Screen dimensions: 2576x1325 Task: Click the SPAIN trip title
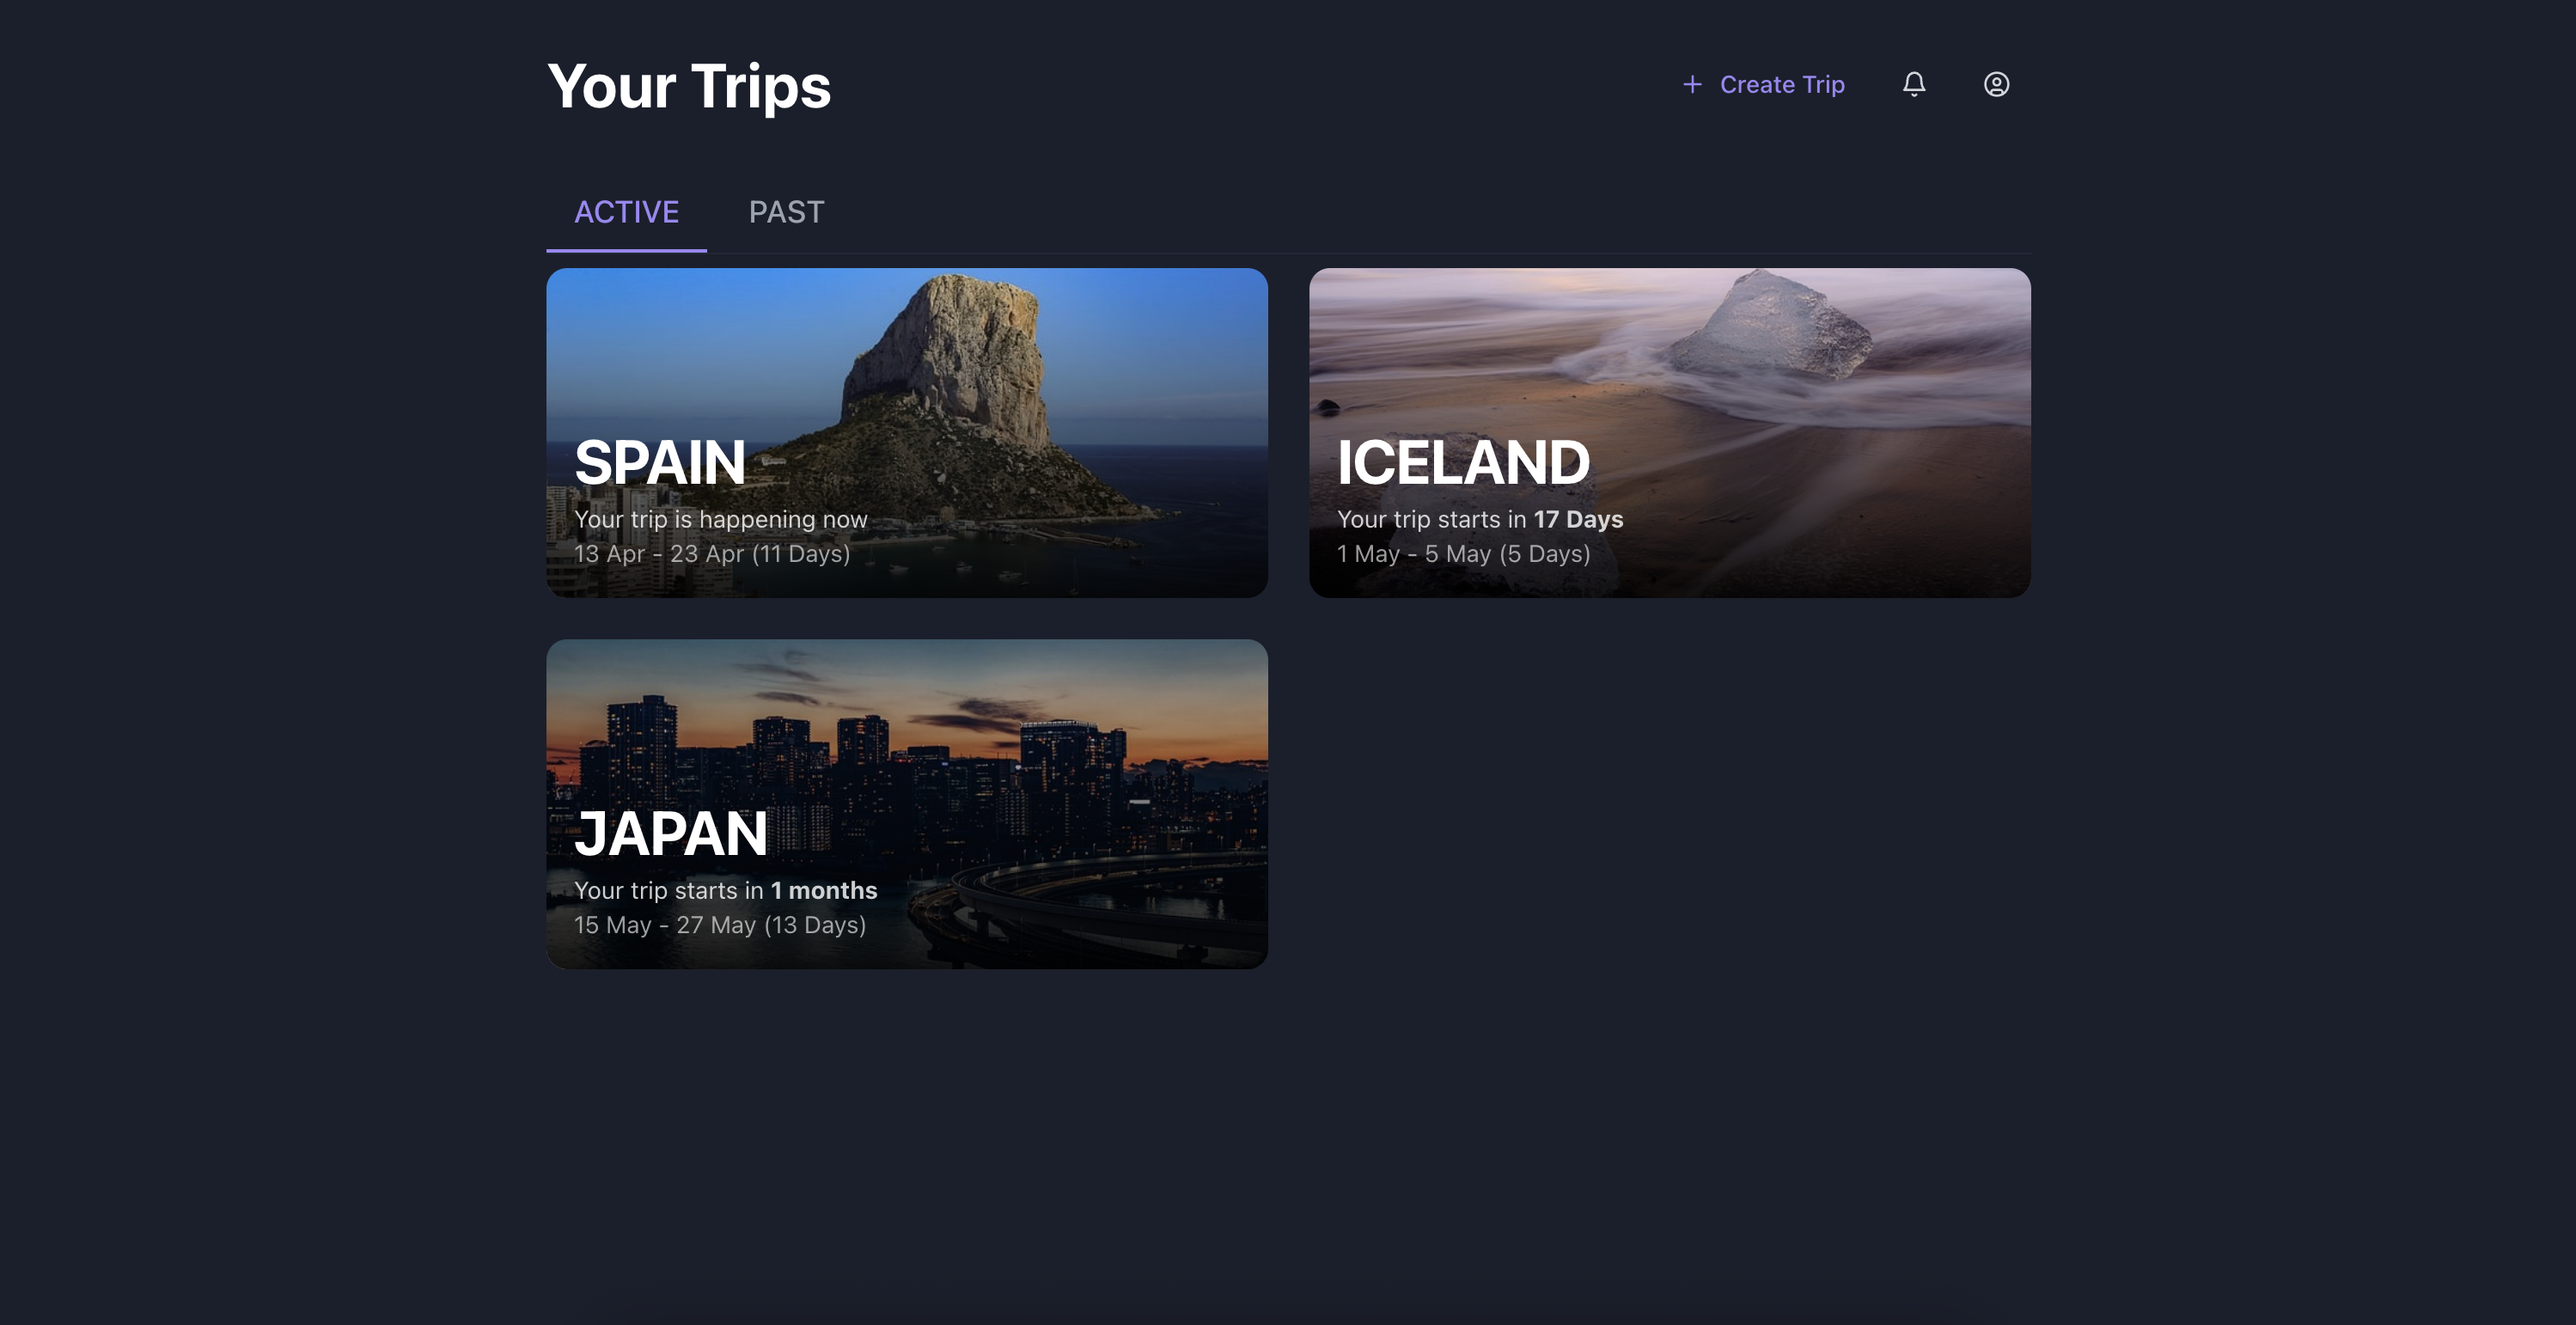(x=660, y=463)
